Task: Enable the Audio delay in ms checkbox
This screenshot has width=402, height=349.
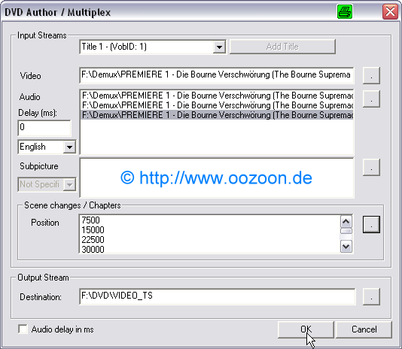Action: [x=23, y=329]
